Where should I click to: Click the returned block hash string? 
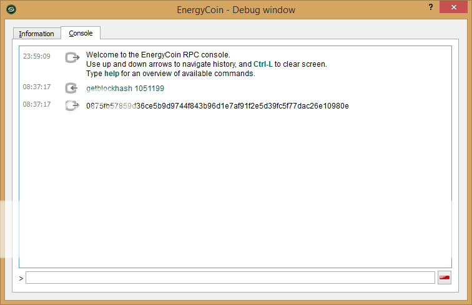pyautogui.click(x=217, y=106)
